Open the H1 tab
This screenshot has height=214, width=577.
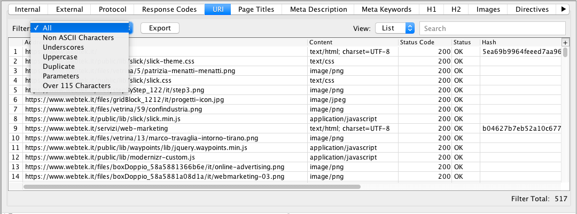[x=431, y=10]
